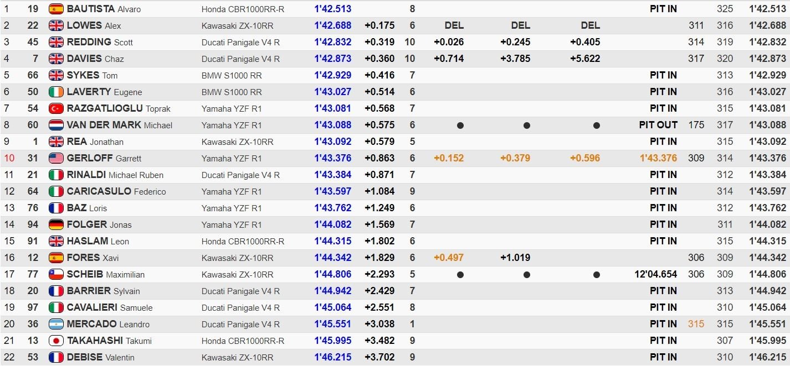The height and width of the screenshot is (366, 790).
Task: Select the Argentine flag beside MERCADO Leandro
Action: 56,324
